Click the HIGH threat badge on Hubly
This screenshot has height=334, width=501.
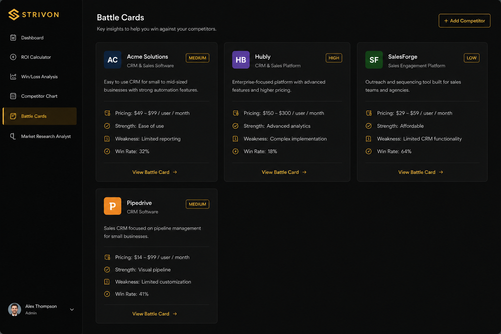(x=334, y=58)
